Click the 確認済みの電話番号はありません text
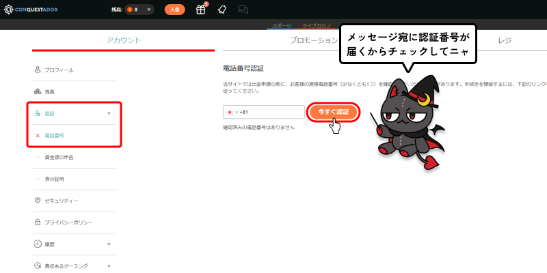Image resolution: width=547 pixels, height=273 pixels. tap(258, 128)
